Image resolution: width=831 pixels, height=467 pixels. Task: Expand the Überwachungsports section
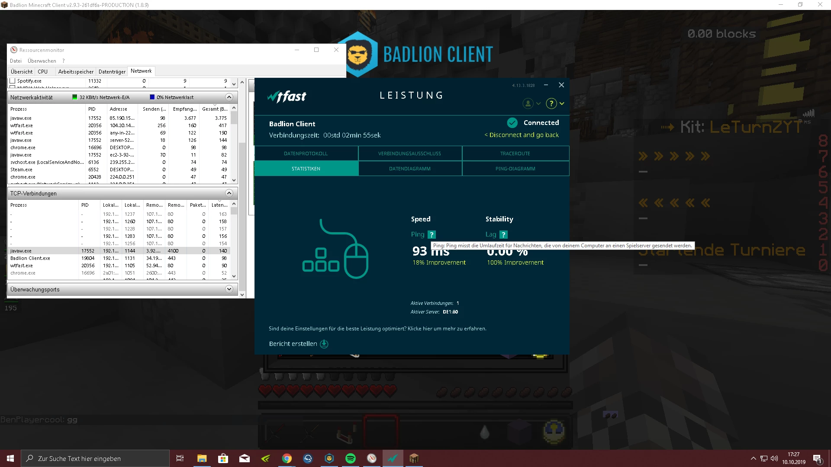(229, 289)
